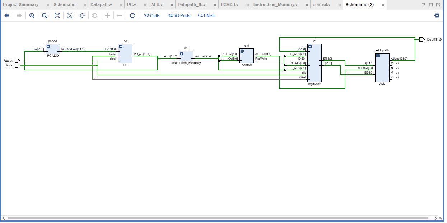Click the minus Collapse Cone icon
Viewport: 447px width, 223px height.
click(120, 15)
